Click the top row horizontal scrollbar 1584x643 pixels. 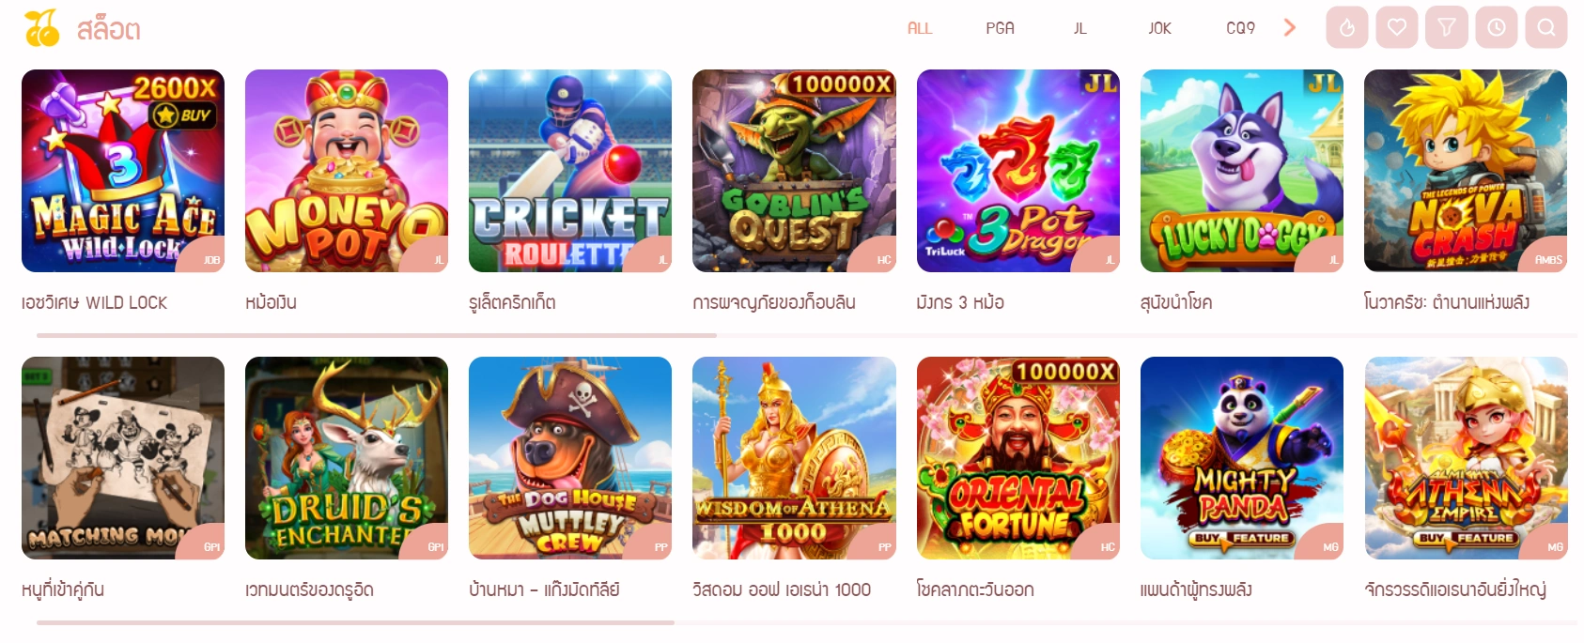tap(377, 335)
